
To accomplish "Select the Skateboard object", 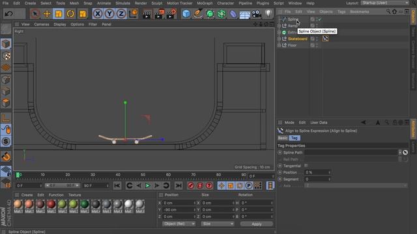I will pyautogui.click(x=297, y=39).
